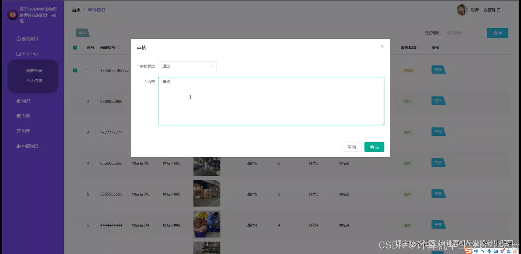This screenshot has width=521, height=254.
Task: Click the 系统首页 home icon
Action: coord(19,39)
